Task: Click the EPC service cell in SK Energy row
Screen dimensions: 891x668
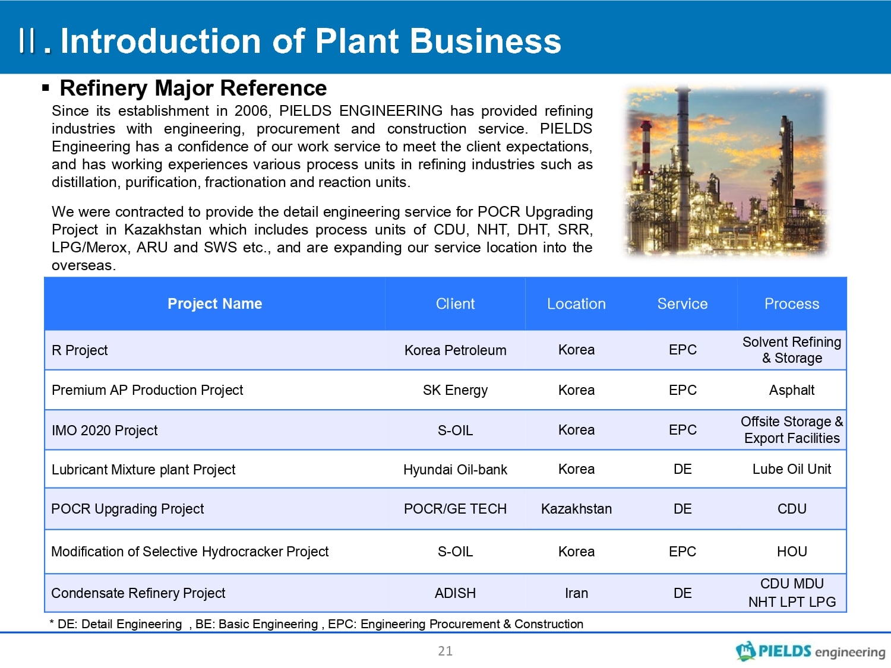Action: tap(683, 390)
